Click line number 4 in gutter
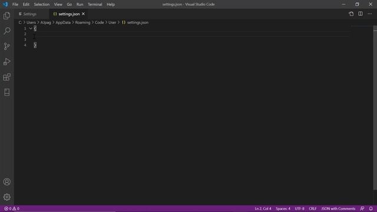 coord(25,45)
